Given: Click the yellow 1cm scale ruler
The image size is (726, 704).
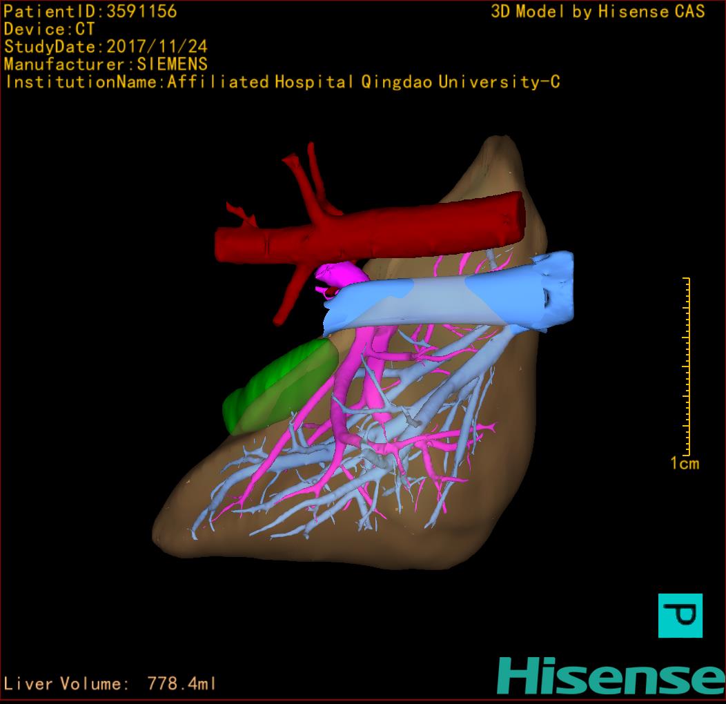Looking at the screenshot, I should (x=687, y=366).
